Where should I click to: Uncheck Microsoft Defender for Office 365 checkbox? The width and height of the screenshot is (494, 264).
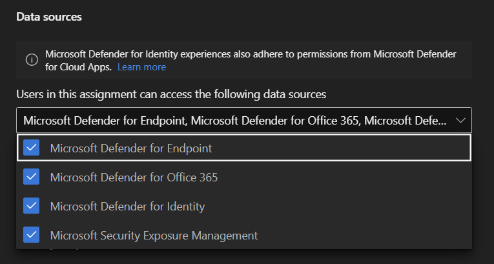[x=31, y=177]
